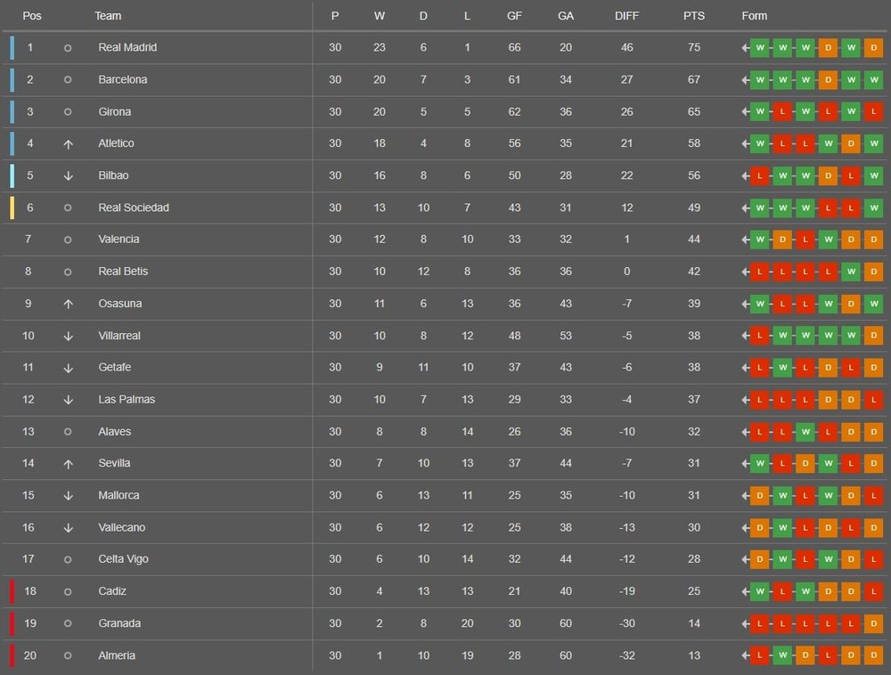Image resolution: width=891 pixels, height=675 pixels.
Task: Click Valencia's points value 44
Action: (695, 240)
